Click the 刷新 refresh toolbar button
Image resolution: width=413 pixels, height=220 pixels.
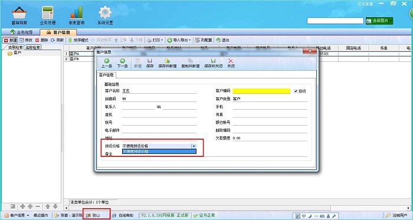57,40
